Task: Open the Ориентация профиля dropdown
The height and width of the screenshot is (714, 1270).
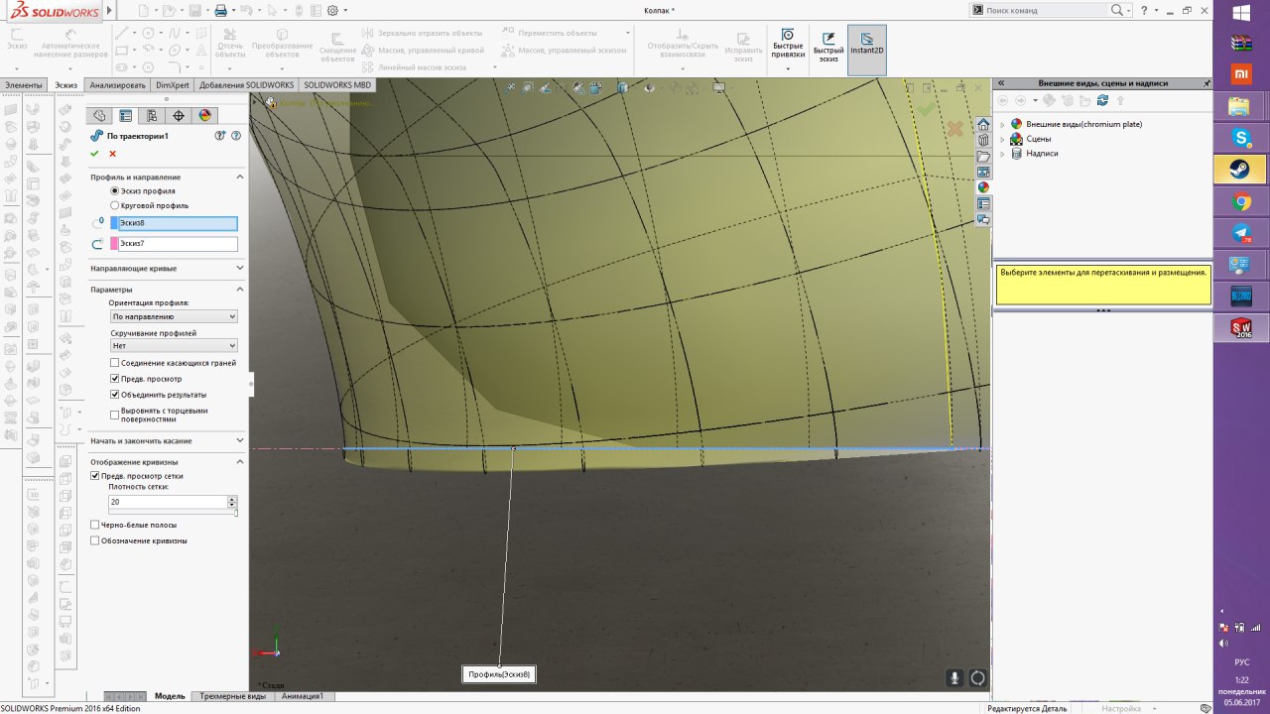Action: [x=174, y=316]
